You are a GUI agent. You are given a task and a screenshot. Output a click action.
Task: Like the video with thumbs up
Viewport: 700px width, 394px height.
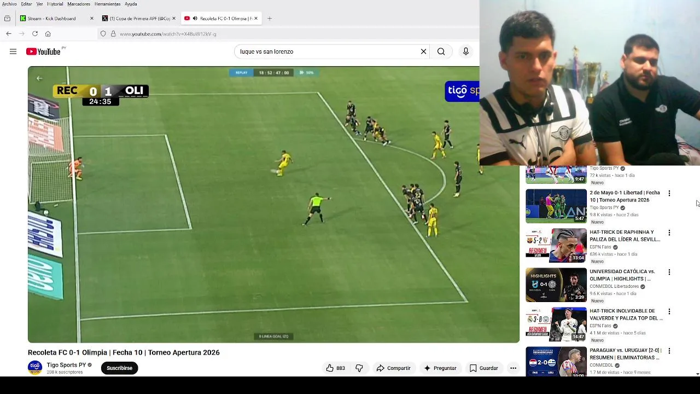tap(335, 368)
